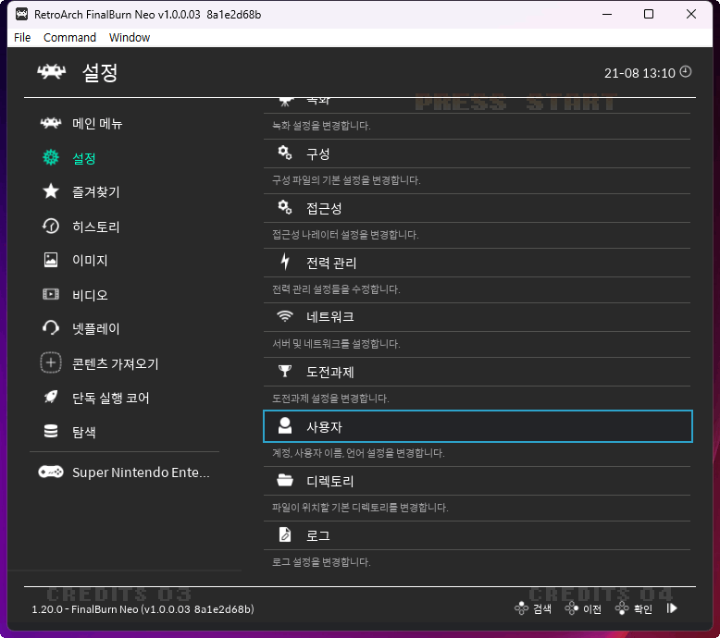720x638 pixels.
Task: Click the 즐겨찾기 star icon
Action: click(x=51, y=191)
